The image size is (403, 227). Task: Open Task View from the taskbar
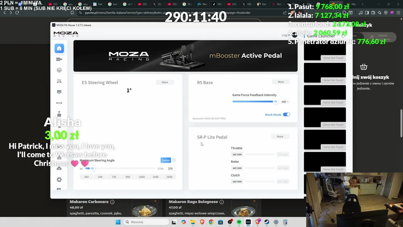[x=174, y=222]
